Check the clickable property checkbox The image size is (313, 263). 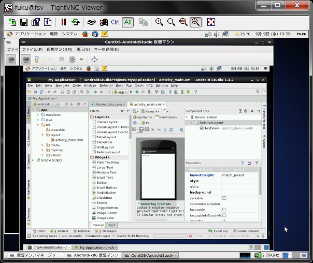pyautogui.click(x=224, y=198)
